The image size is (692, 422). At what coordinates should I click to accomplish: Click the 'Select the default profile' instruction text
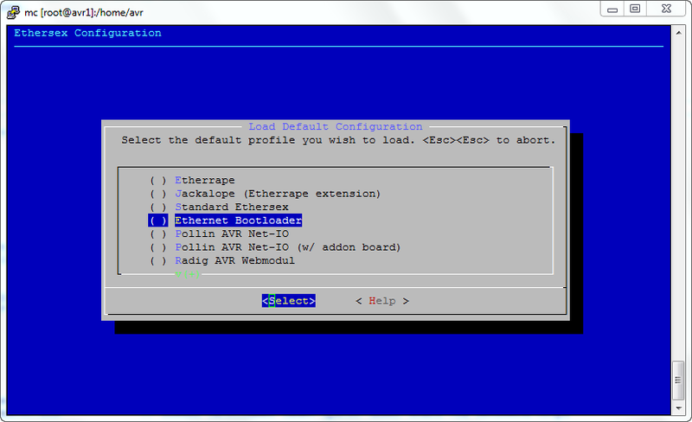tap(338, 139)
